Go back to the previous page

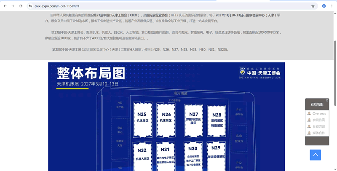pos(5,6)
